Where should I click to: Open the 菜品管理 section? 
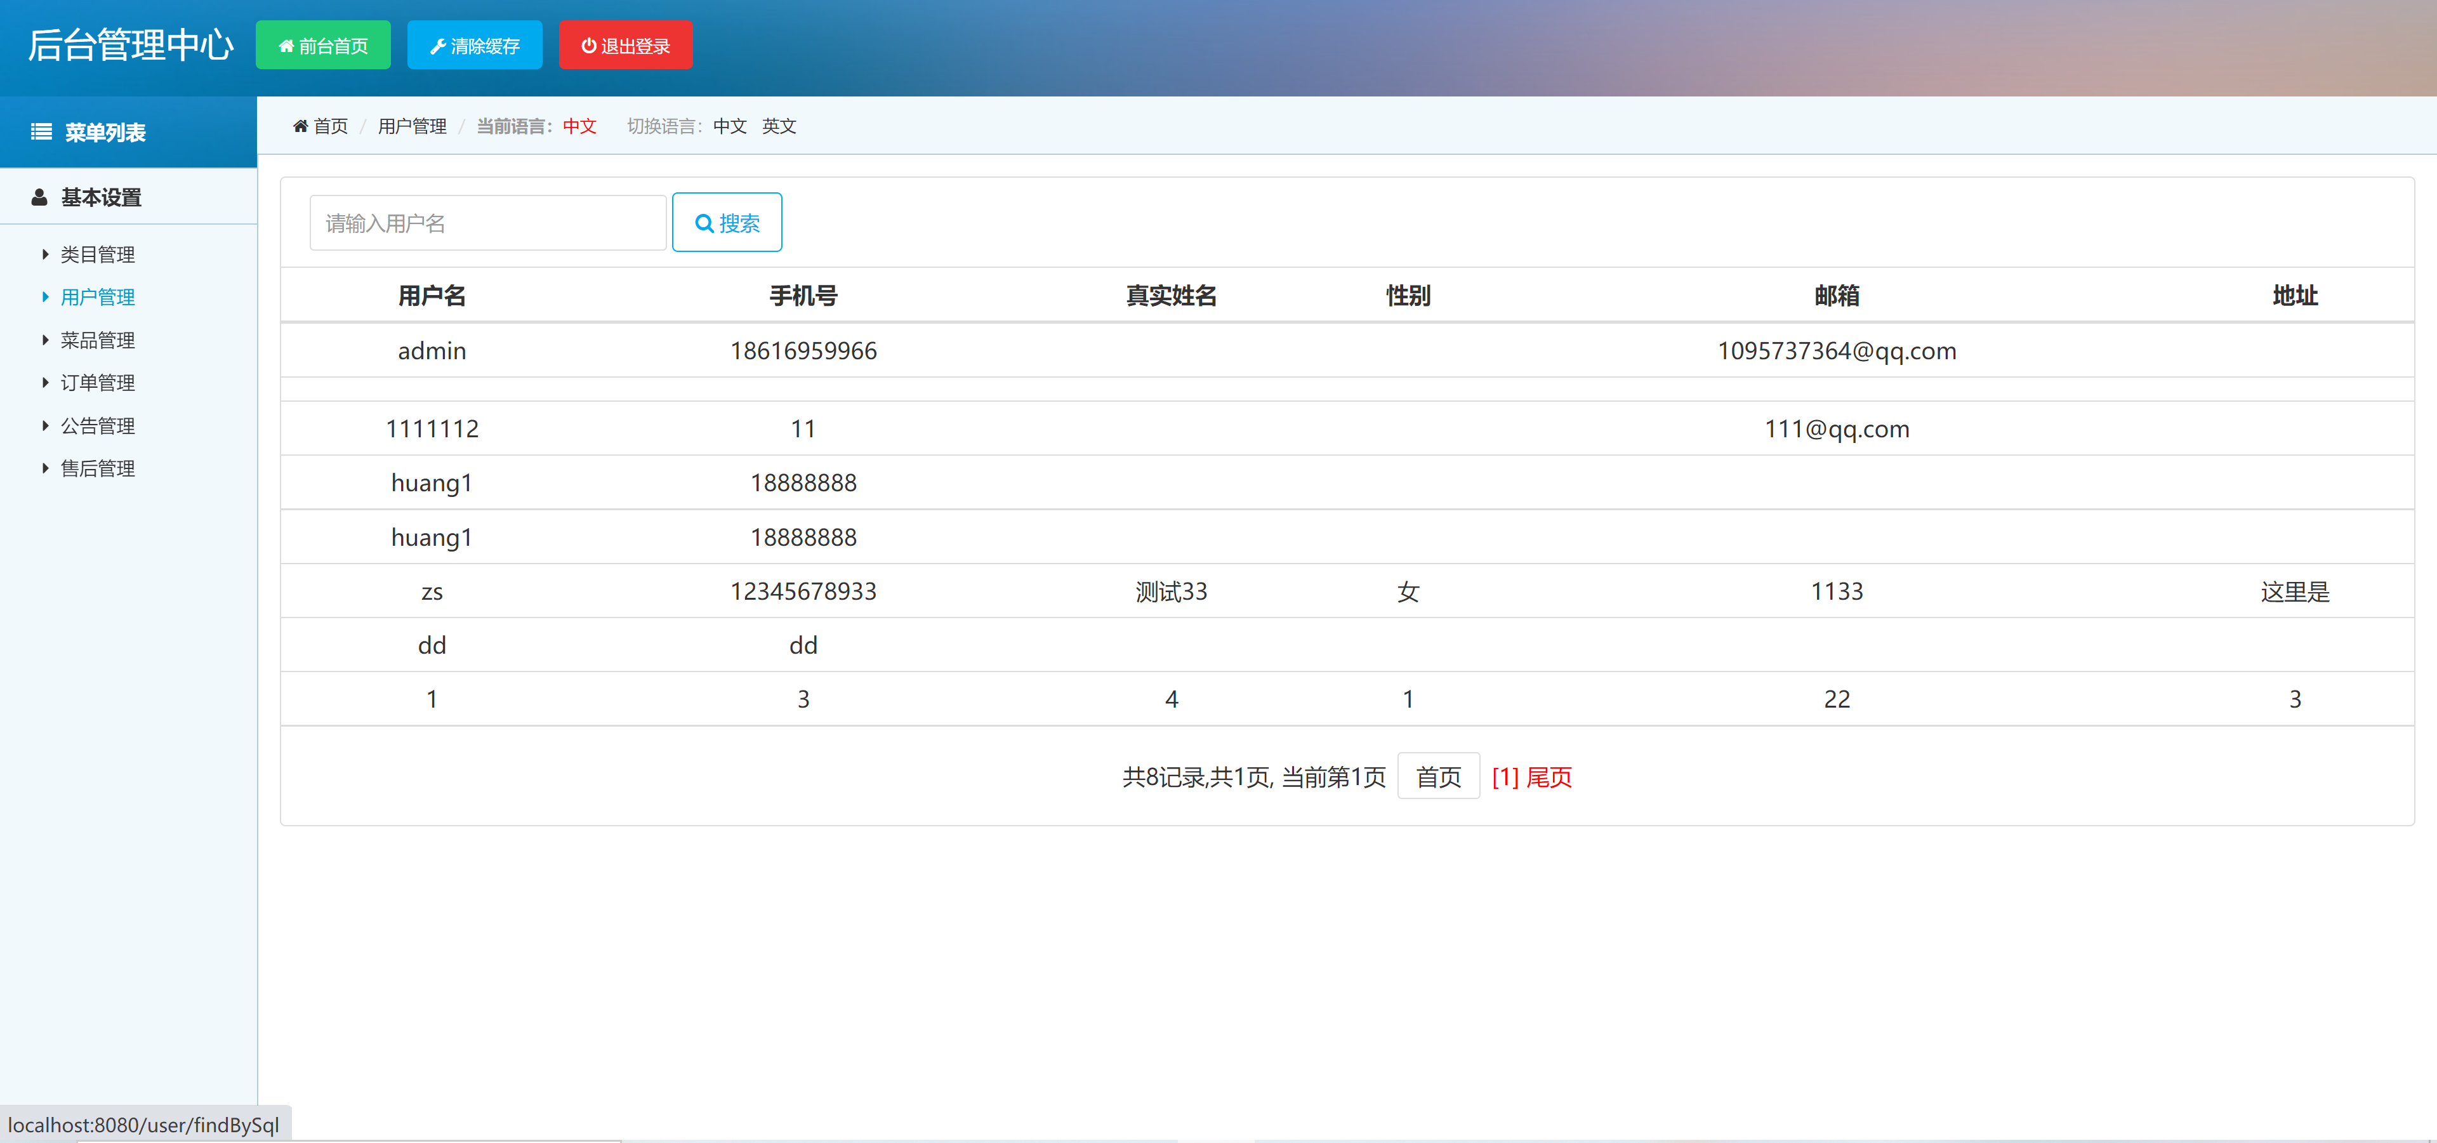98,340
